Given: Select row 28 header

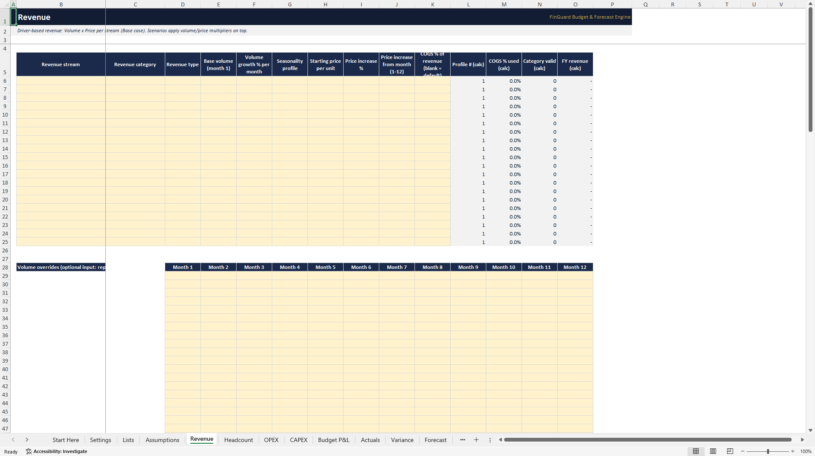Looking at the screenshot, I should (x=5, y=267).
